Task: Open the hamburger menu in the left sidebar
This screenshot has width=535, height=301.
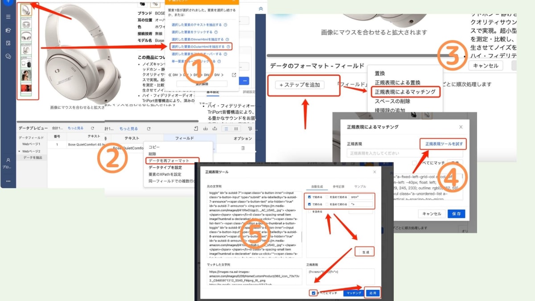Action: point(8,17)
